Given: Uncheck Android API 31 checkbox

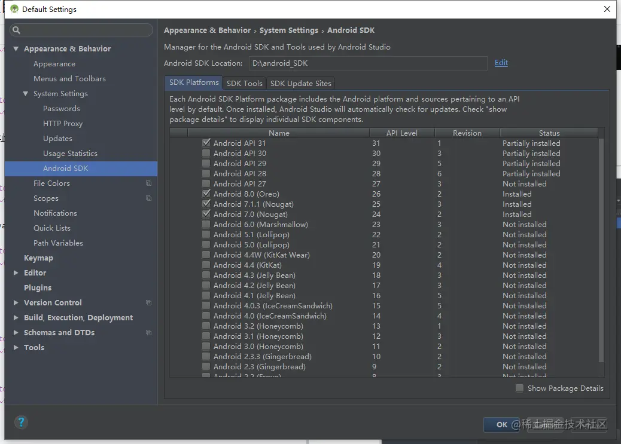Looking at the screenshot, I should click(x=206, y=143).
